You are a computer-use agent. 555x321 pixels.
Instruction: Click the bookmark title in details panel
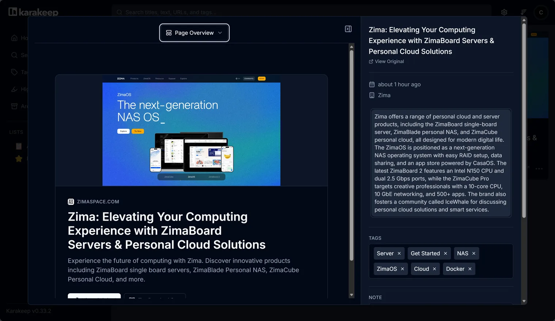[x=431, y=41]
